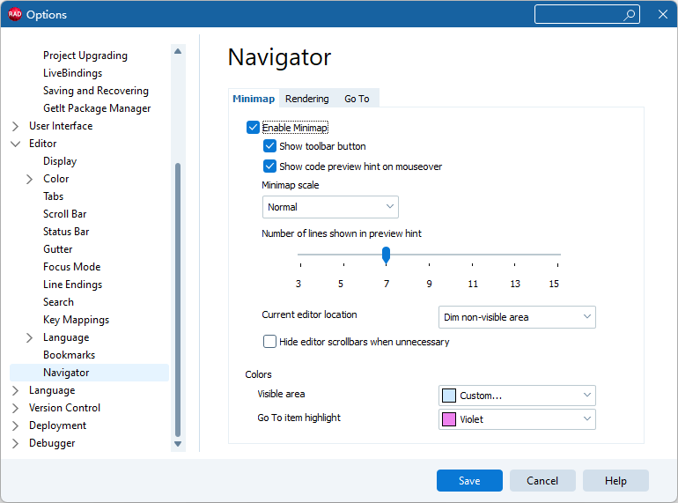Click the Help button
The height and width of the screenshot is (503, 678).
point(615,480)
